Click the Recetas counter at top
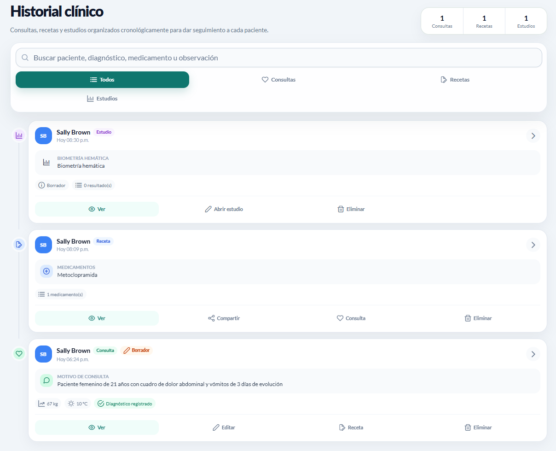The width and height of the screenshot is (556, 451). 484,21
